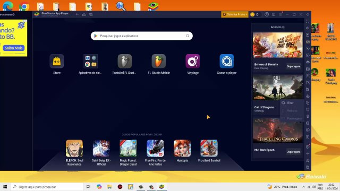Open the Casse-o-player app
This screenshot has height=191, width=340.
pyautogui.click(x=227, y=62)
